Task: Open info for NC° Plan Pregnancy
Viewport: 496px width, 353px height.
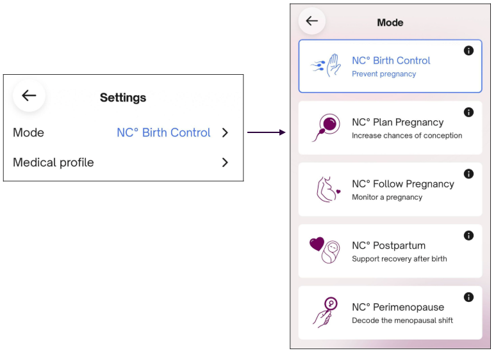Action: coord(468,112)
